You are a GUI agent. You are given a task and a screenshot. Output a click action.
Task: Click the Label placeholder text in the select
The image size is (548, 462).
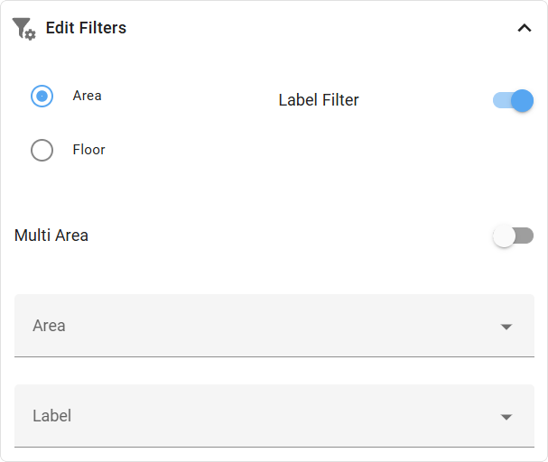click(52, 416)
